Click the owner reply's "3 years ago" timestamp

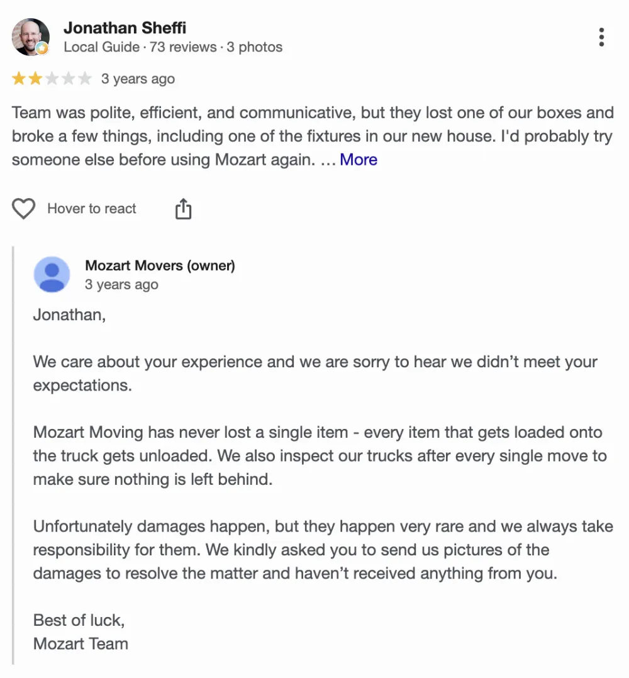121,284
